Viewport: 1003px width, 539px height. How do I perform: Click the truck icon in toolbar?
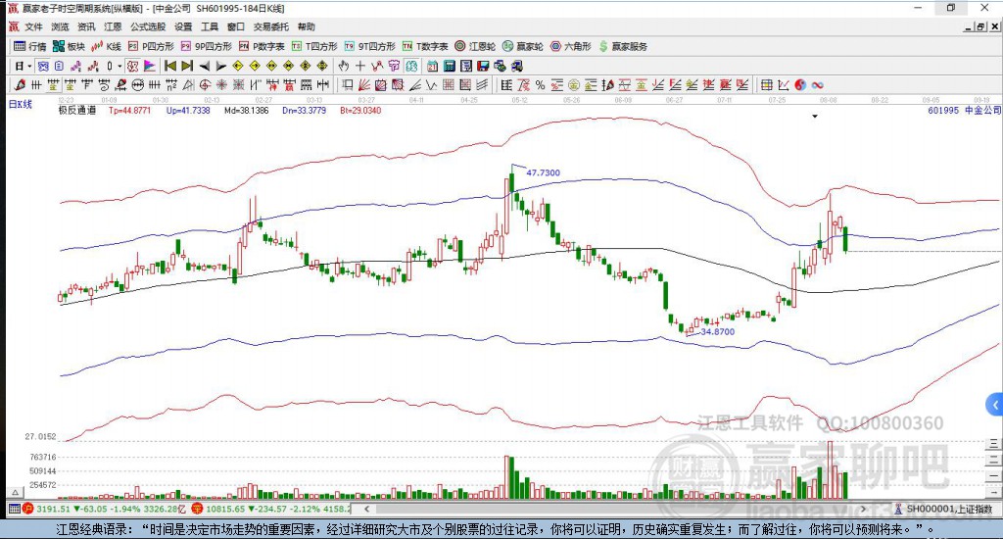tap(517, 66)
